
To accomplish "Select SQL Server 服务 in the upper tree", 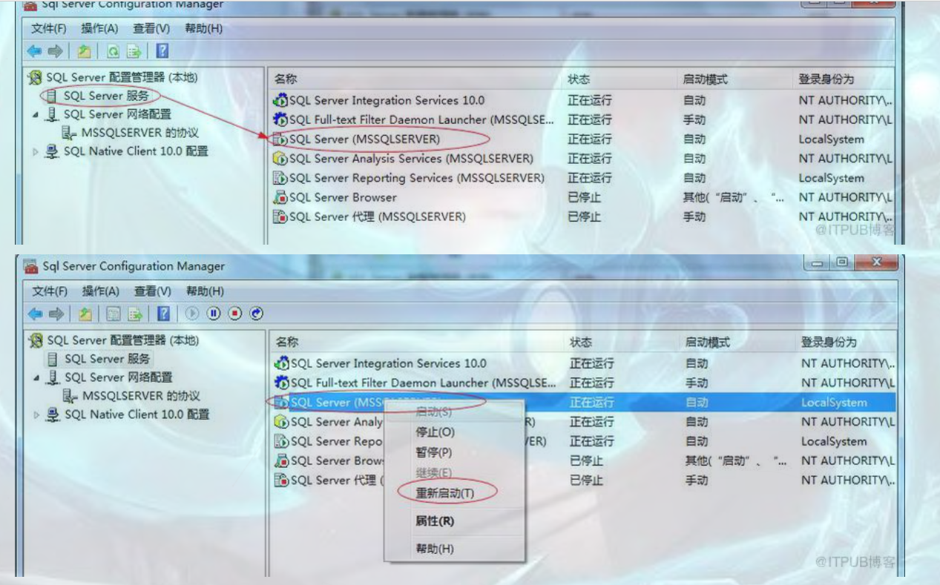I will [106, 96].
